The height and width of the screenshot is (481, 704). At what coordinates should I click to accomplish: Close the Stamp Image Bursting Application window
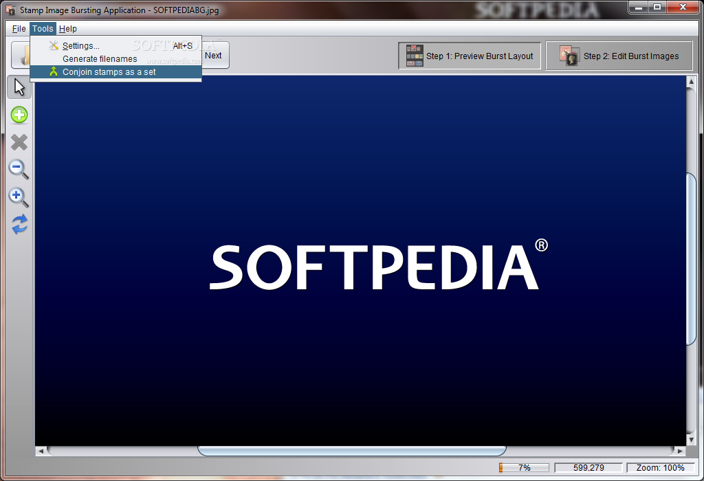click(x=683, y=7)
